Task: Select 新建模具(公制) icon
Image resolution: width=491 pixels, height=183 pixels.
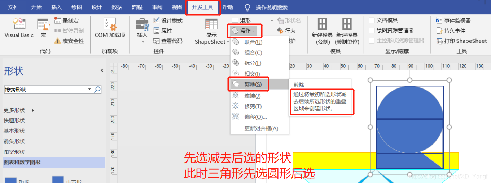Action: pos(322,24)
